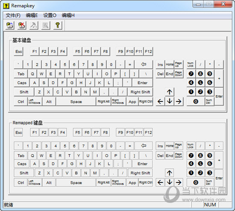The width and height of the screenshot is (235, 211).
Task: Select Ins key on the basic keyboard
Action: pyautogui.click(x=160, y=64)
